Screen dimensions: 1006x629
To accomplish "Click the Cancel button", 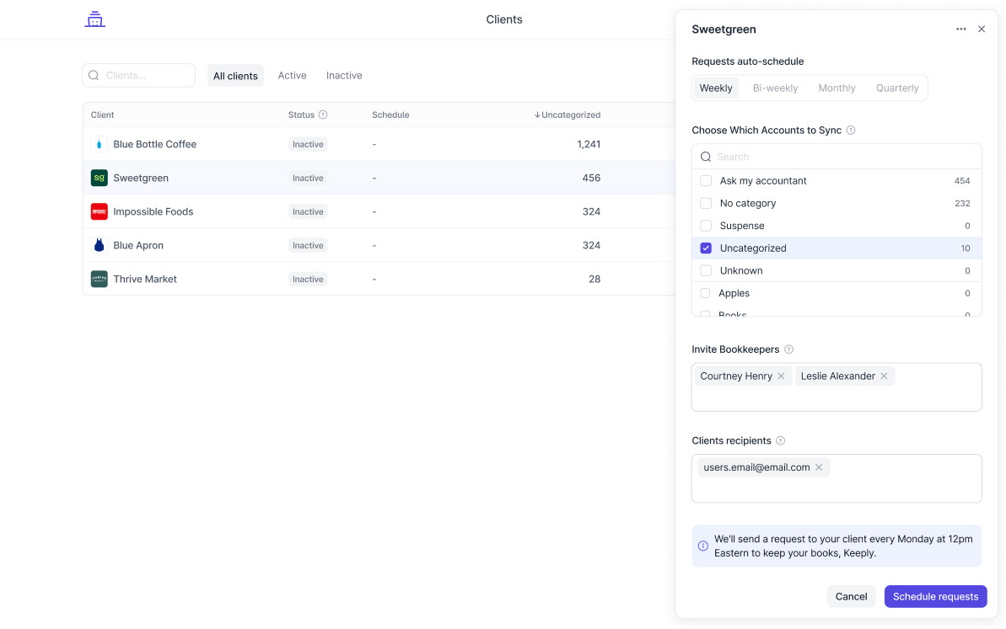I will point(851,596).
